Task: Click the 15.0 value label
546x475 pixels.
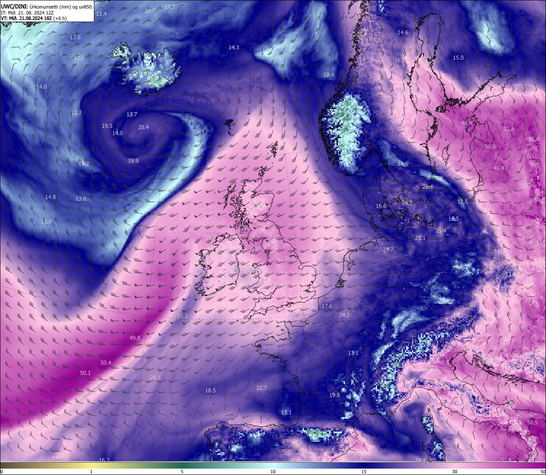Action: [x=458, y=58]
